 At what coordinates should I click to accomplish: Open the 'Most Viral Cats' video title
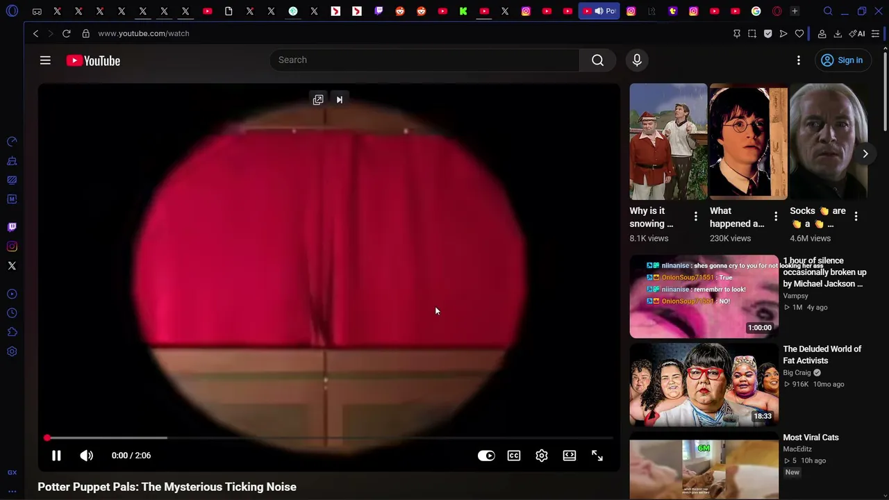click(811, 437)
